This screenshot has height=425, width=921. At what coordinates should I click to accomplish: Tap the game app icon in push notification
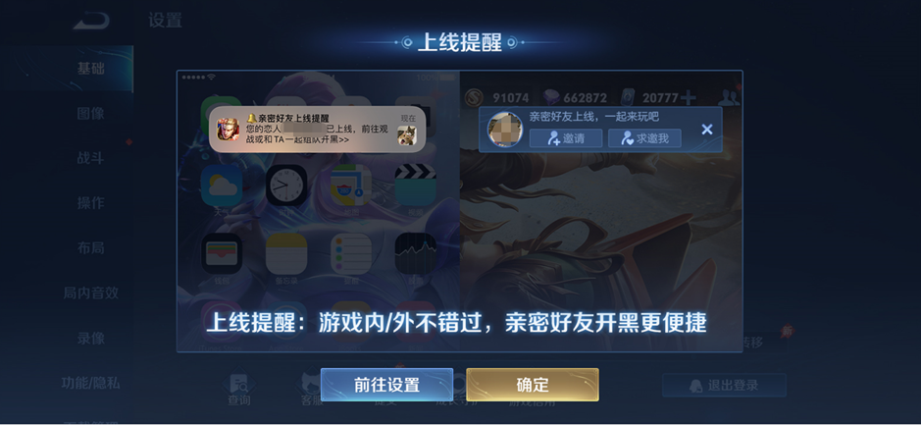pos(228,130)
